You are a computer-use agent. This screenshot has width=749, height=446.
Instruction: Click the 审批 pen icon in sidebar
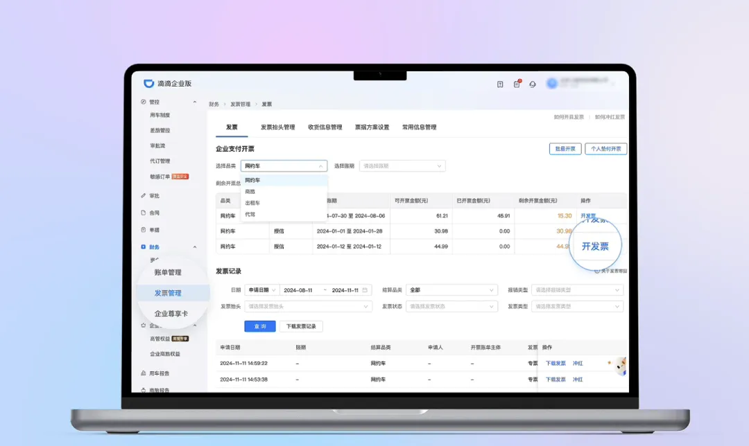tap(144, 195)
